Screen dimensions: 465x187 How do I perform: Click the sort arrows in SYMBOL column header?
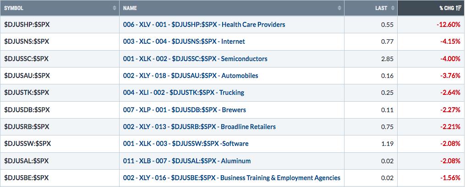(x=115, y=8)
